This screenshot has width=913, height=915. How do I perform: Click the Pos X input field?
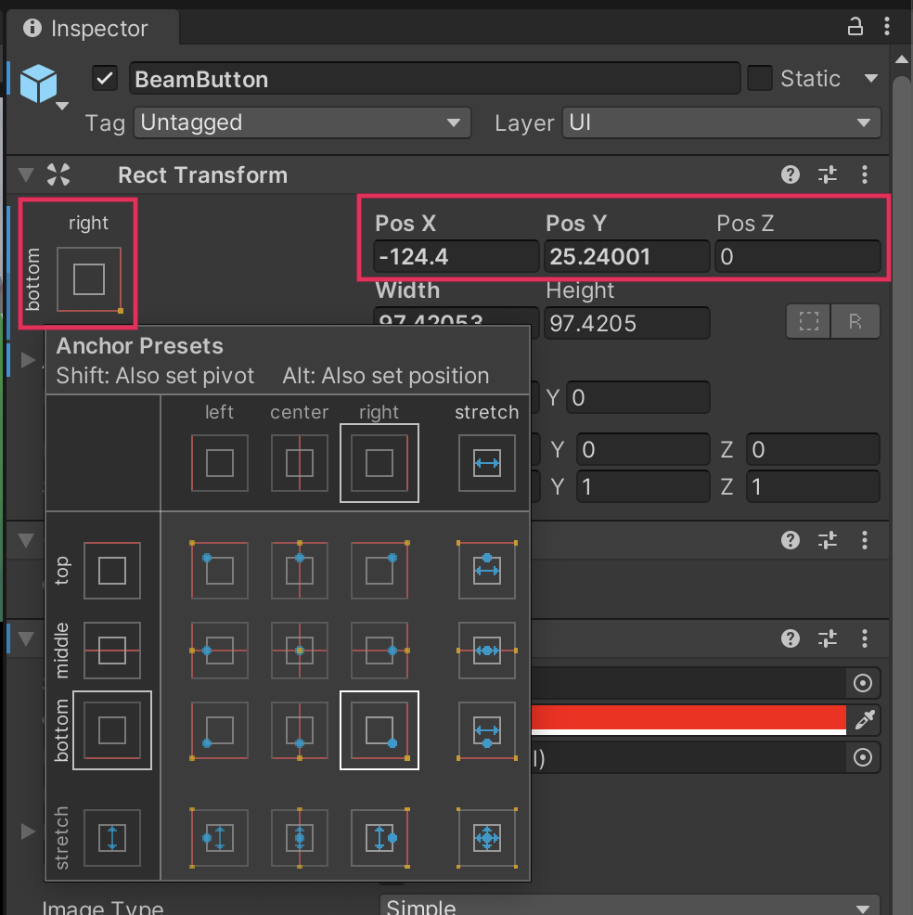[x=456, y=257]
